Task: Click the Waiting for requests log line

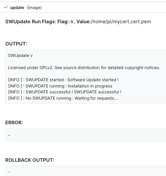Action: 63,98
